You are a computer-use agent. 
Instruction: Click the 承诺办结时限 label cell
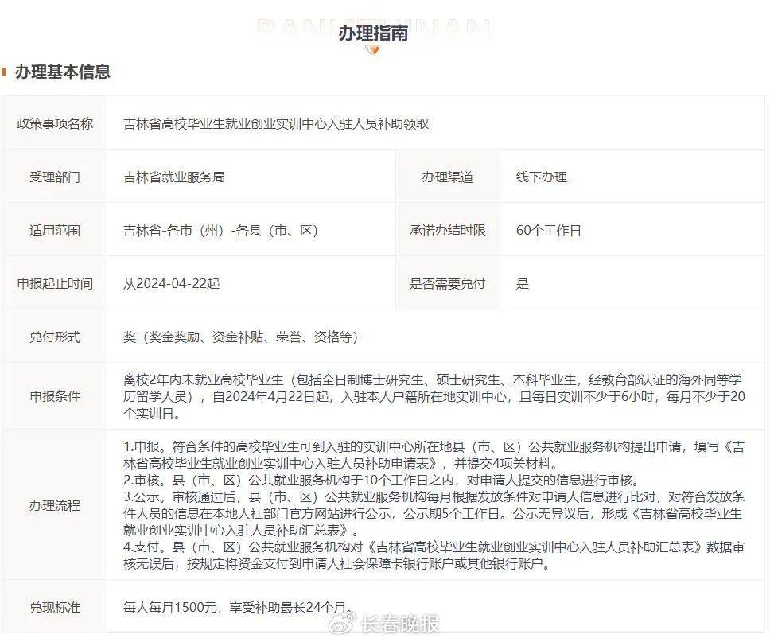(x=447, y=231)
